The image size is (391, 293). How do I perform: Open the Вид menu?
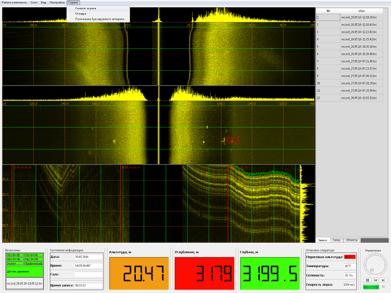coord(43,2)
